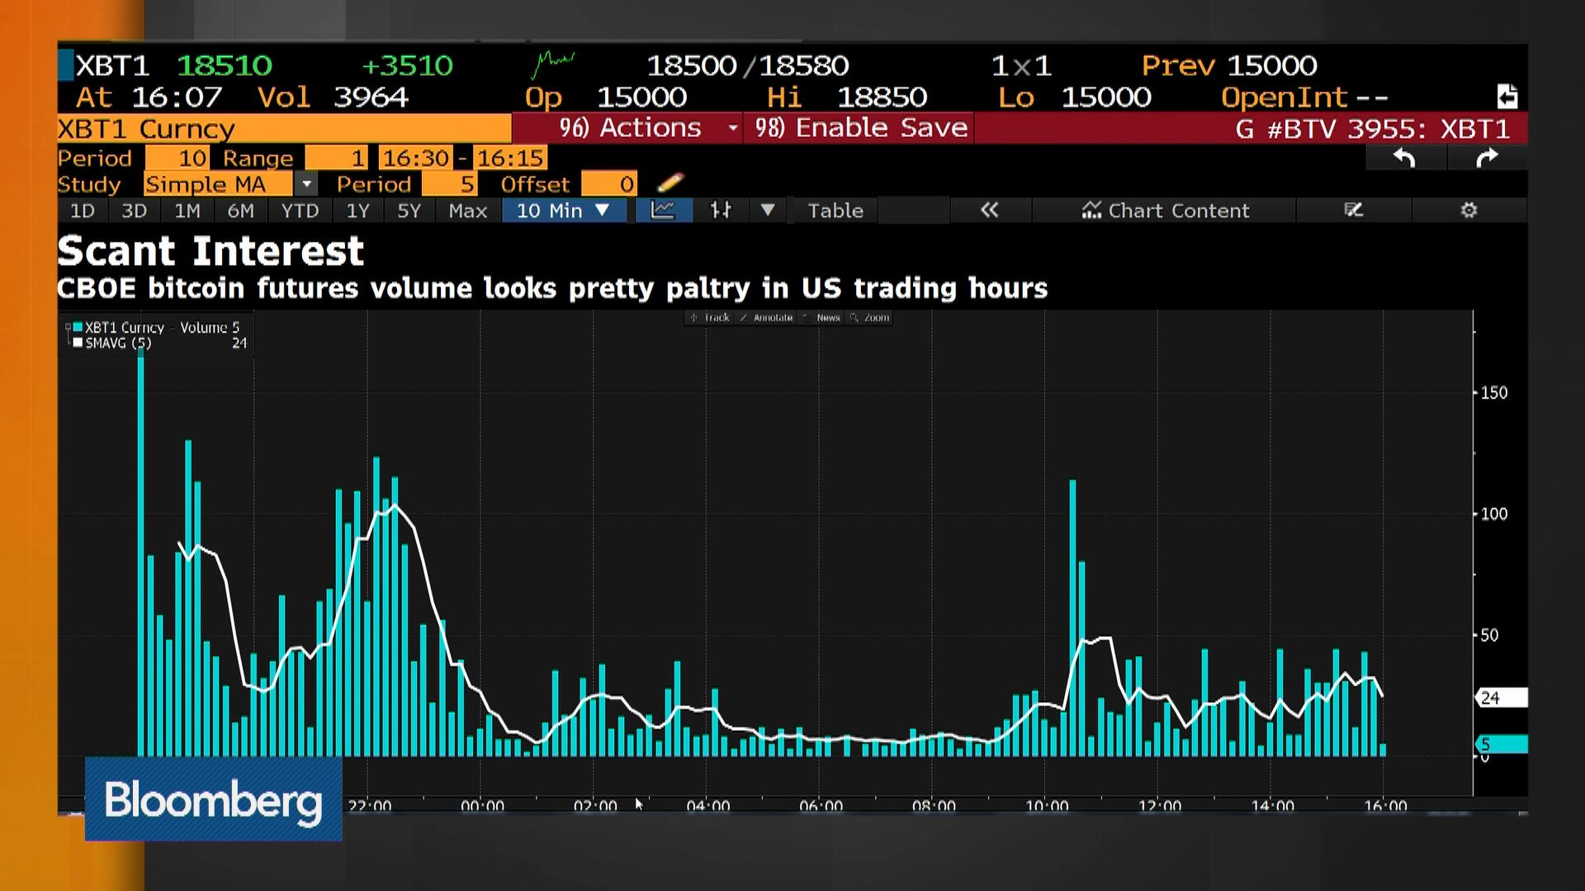Open the chart type dropdown arrow

tap(768, 210)
